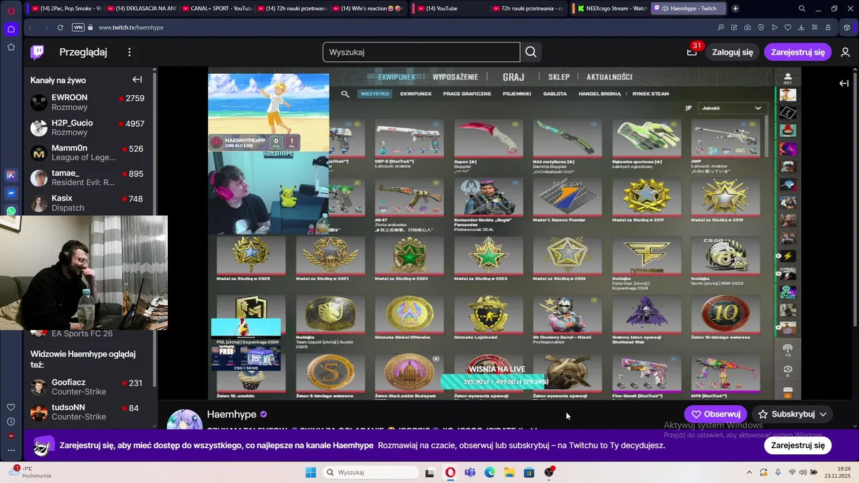
Task: Open the Twitch home logo
Action: tap(38, 52)
